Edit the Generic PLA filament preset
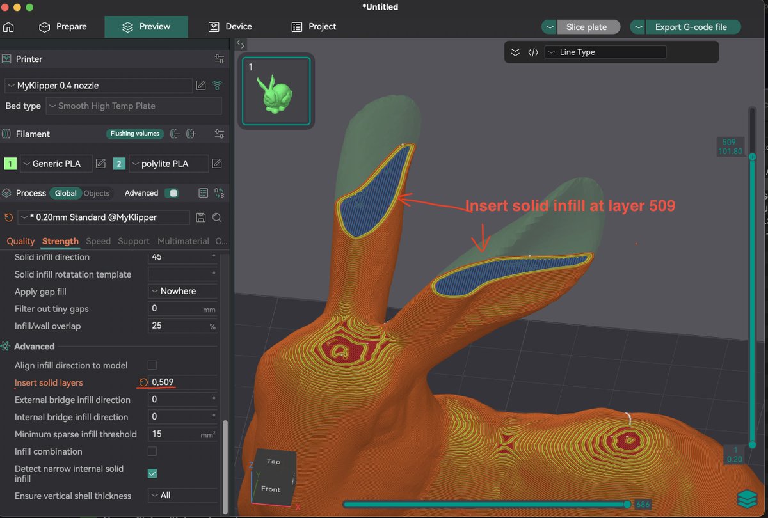Image resolution: width=768 pixels, height=518 pixels. (x=100, y=164)
